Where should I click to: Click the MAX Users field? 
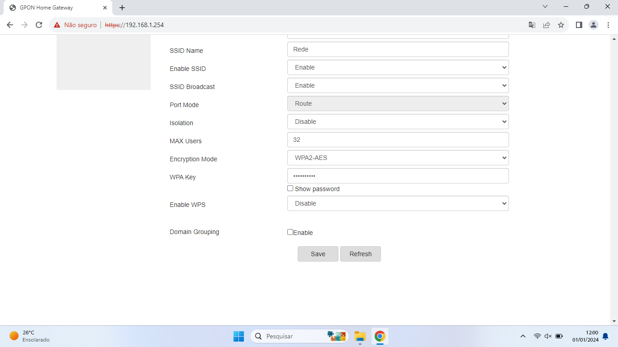398,140
